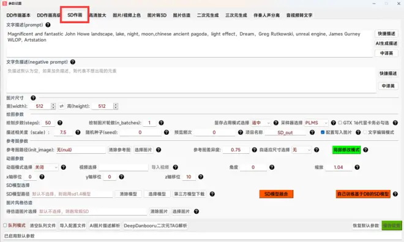Help icon for 参考图差异度 0.75
404x242 pixels.
(254, 149)
